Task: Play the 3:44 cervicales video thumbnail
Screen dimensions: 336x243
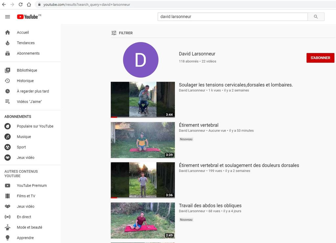Action: click(x=143, y=100)
